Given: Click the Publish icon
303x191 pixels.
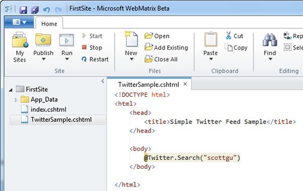Looking at the screenshot, I should (43, 40).
